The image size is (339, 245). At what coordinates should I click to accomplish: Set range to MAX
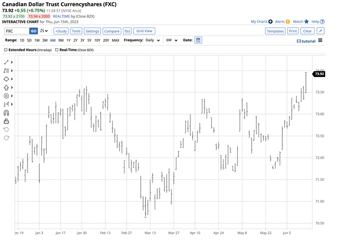pyautogui.click(x=115, y=40)
